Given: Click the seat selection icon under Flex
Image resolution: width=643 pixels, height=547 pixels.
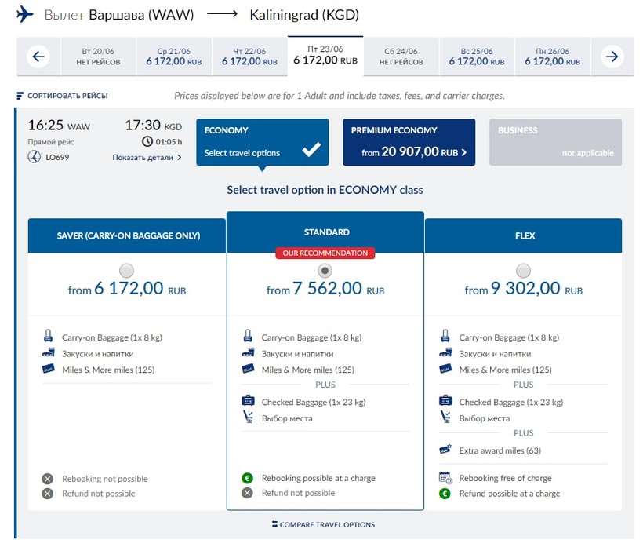Looking at the screenshot, I should click(445, 418).
